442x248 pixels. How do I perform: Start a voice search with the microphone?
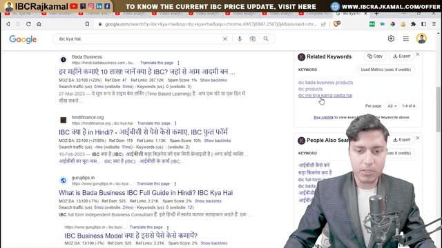click(240, 39)
